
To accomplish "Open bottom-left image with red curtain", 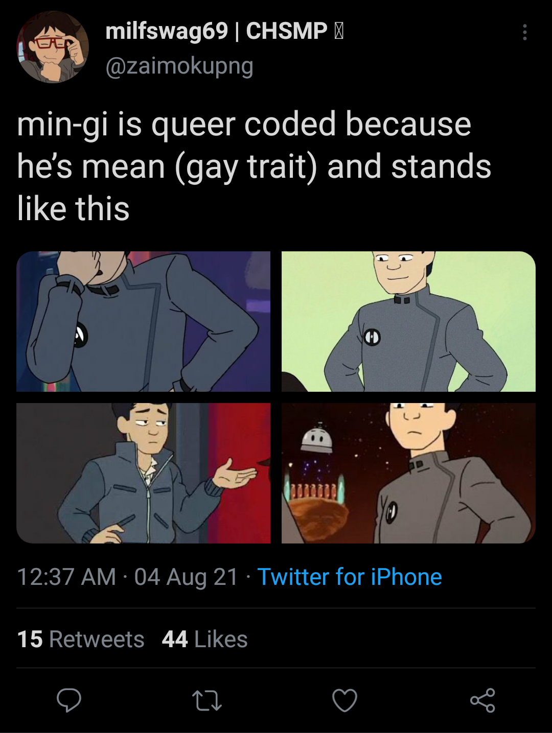I will tap(143, 473).
